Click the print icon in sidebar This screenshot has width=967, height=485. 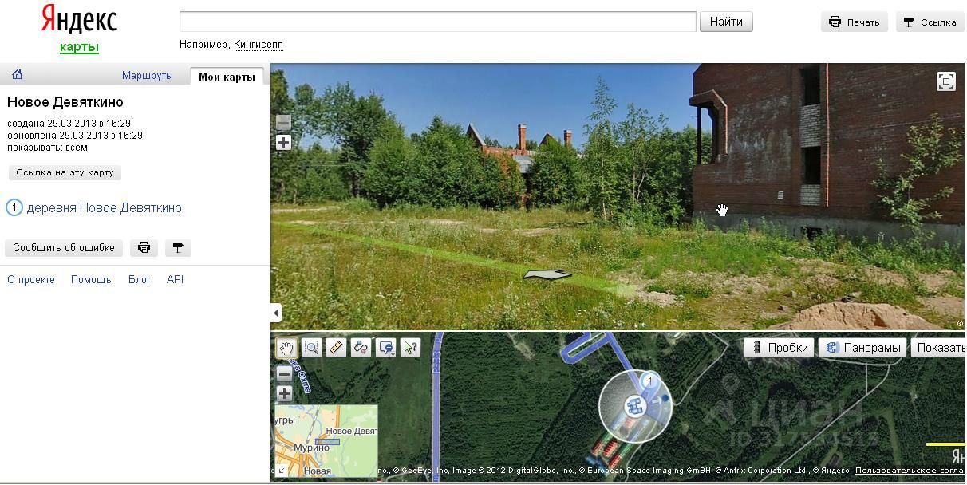(x=144, y=248)
